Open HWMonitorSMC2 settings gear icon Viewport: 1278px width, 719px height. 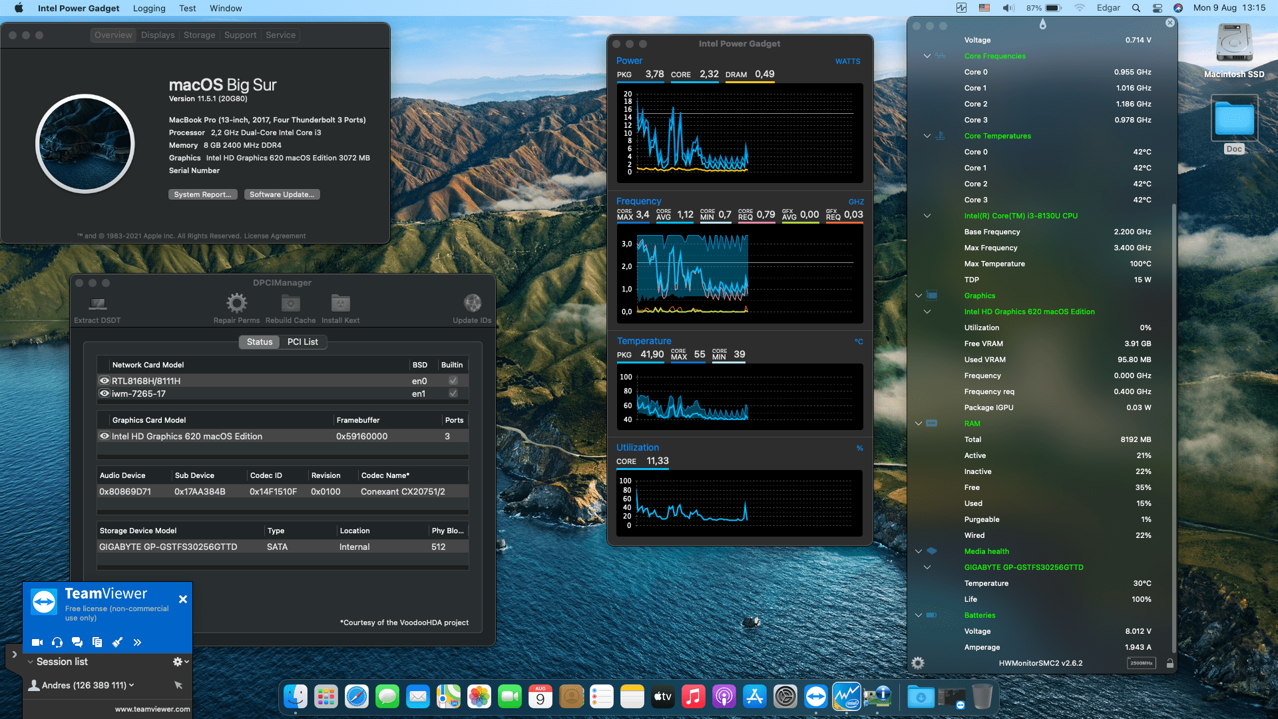click(918, 663)
